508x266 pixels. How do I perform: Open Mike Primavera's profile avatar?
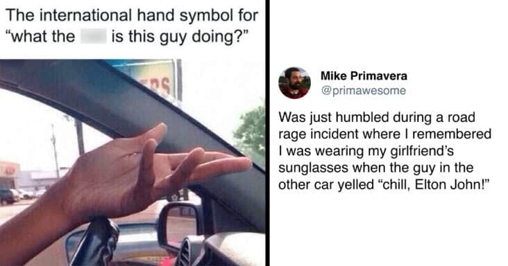(294, 82)
